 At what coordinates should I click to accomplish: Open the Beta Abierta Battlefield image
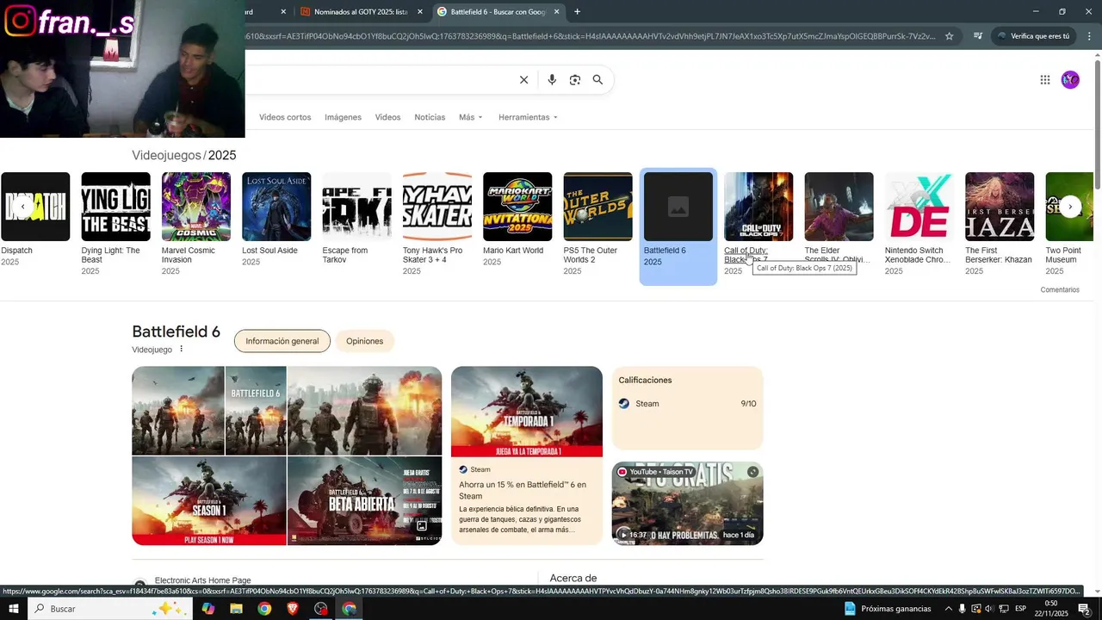pos(364,501)
